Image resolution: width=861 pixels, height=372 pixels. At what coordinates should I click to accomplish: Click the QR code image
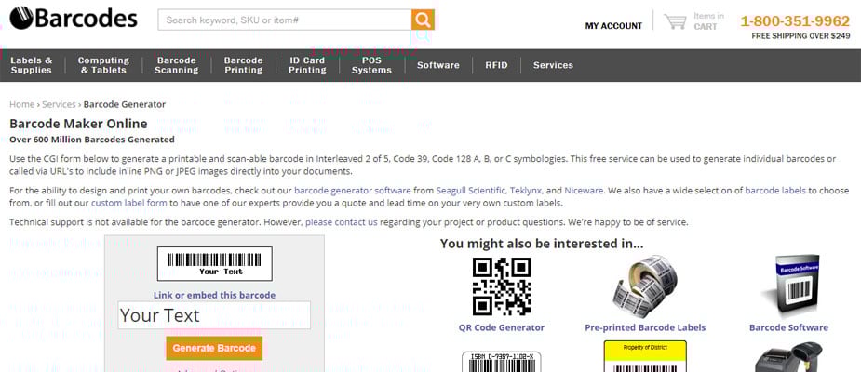point(502,286)
